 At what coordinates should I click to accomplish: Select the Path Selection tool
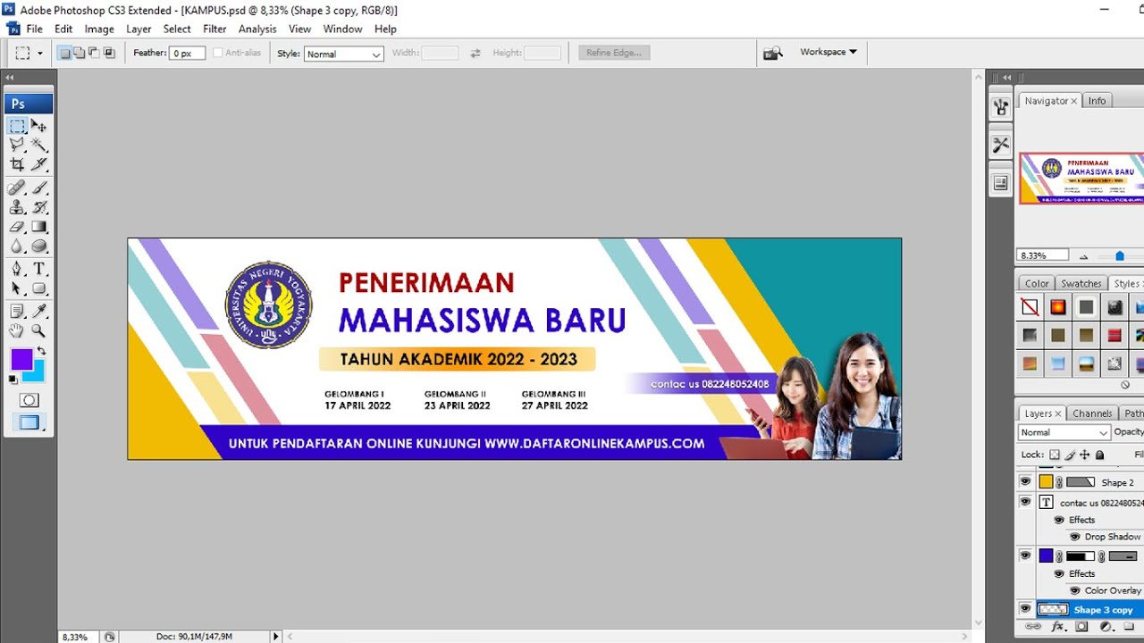tap(18, 288)
